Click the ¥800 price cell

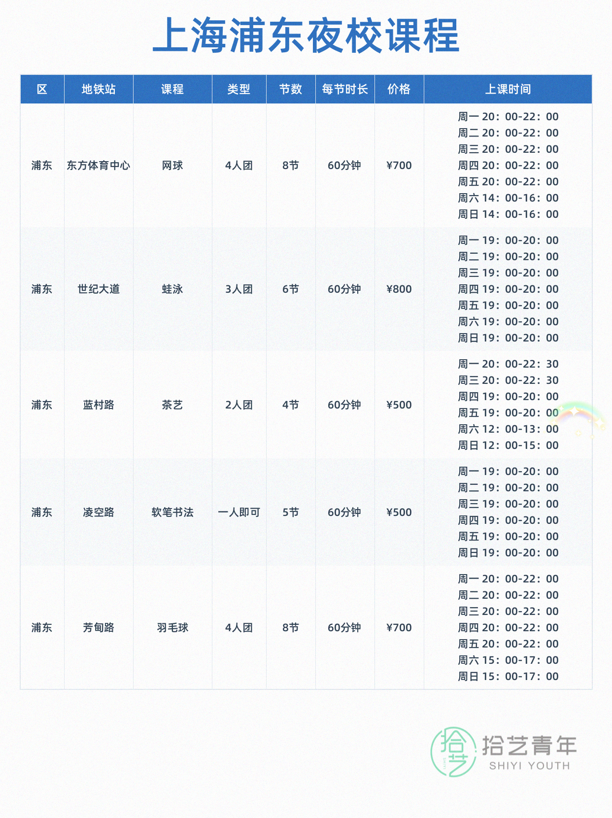pyautogui.click(x=399, y=289)
